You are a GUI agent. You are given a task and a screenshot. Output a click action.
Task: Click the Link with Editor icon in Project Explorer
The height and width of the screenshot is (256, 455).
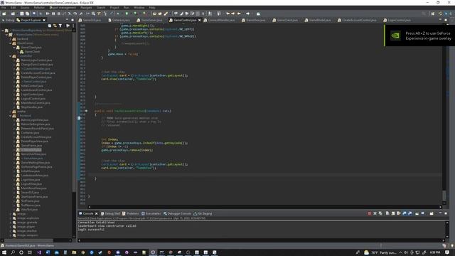[x=55, y=26]
